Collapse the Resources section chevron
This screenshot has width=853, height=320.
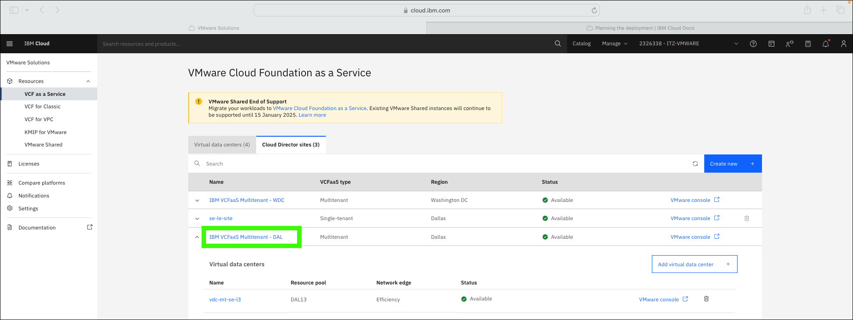[88, 81]
